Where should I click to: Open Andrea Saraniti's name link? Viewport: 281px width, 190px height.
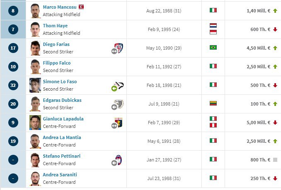pyautogui.click(x=60, y=175)
